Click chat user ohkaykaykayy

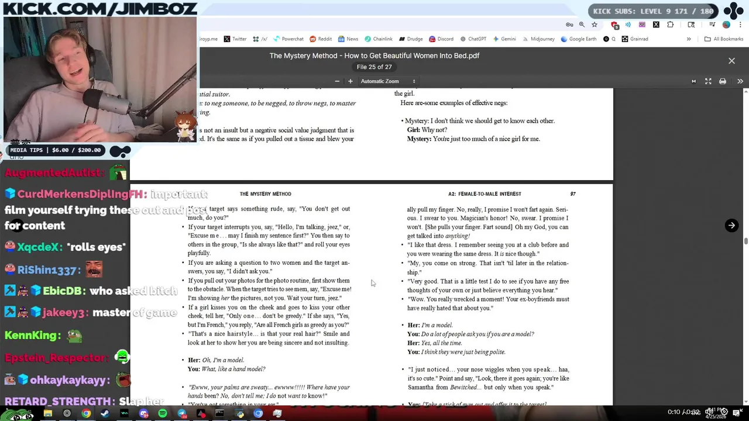[70, 379]
